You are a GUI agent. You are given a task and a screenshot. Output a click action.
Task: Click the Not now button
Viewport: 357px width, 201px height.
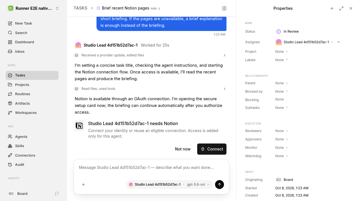pos(183,149)
